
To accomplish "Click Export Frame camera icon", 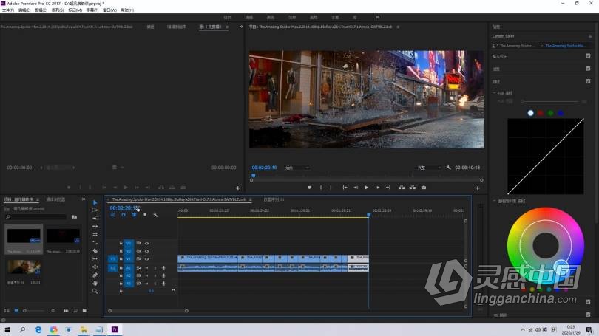I will click(x=424, y=188).
